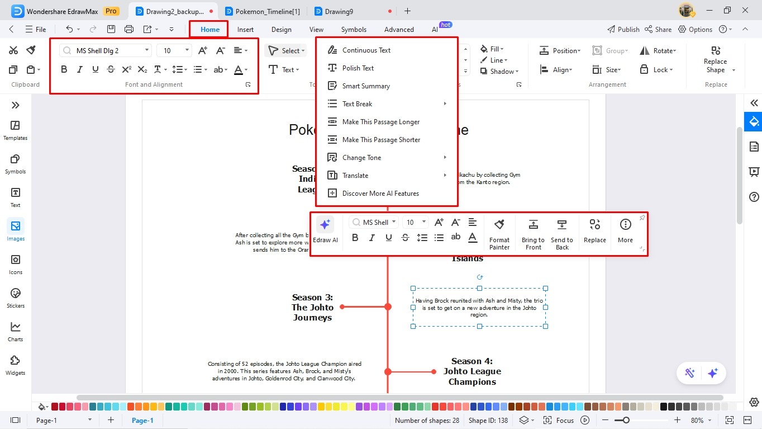Pin the floating toolbar
This screenshot has width=762, height=429.
click(642, 218)
